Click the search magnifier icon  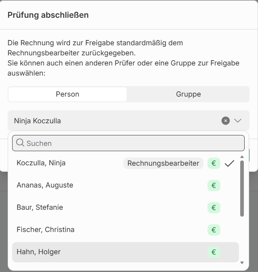pyautogui.click(x=20, y=143)
